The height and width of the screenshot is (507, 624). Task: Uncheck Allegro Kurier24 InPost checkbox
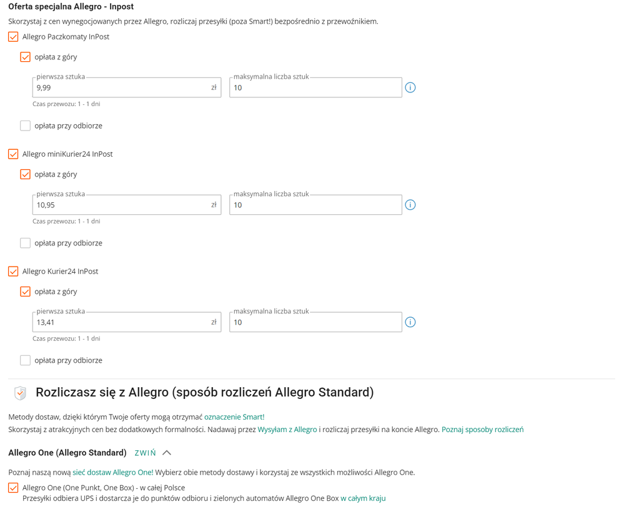[13, 272]
